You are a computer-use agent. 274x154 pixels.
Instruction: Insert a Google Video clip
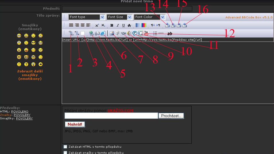coord(141,33)
